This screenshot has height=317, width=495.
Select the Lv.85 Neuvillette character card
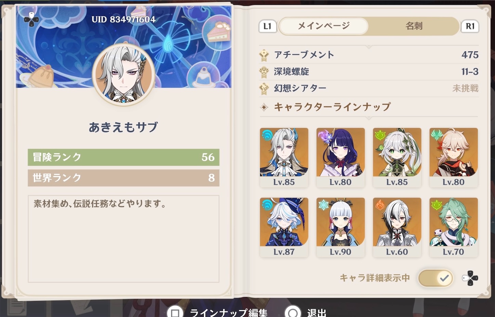pos(284,158)
